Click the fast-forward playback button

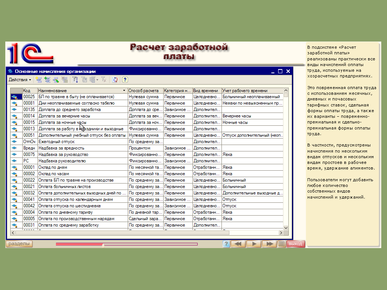point(269,244)
